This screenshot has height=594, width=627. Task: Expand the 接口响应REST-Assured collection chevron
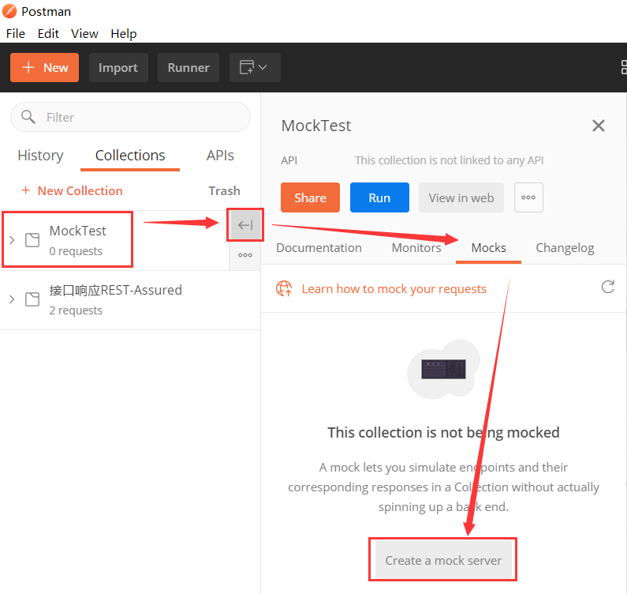click(x=12, y=299)
